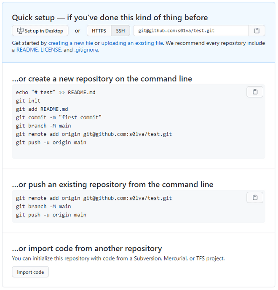Copy the SSH clone URL to clipboard

257,31
